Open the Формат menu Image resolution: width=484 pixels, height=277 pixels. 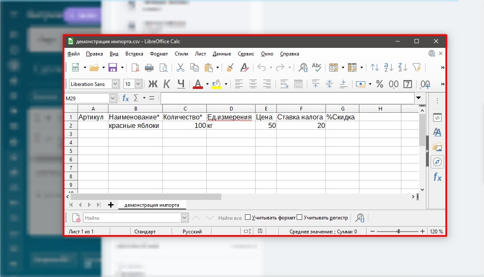(x=159, y=54)
